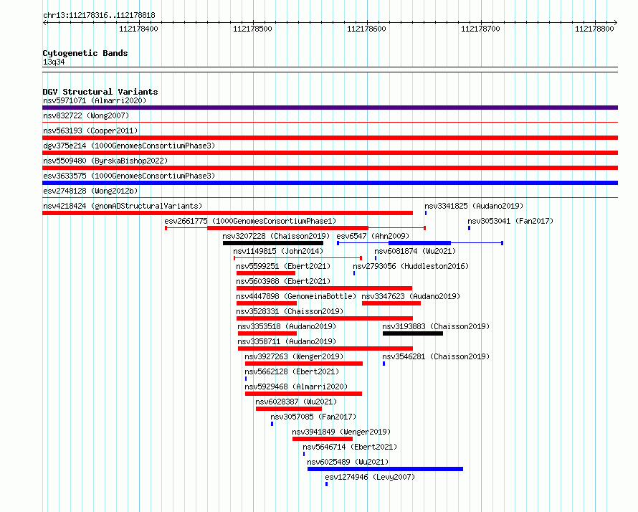Select the red nsv4218424 variant bar

[x=227, y=213]
